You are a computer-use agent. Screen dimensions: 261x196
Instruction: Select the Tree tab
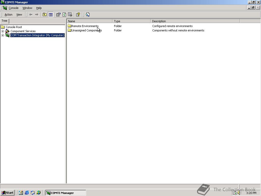[5, 21]
